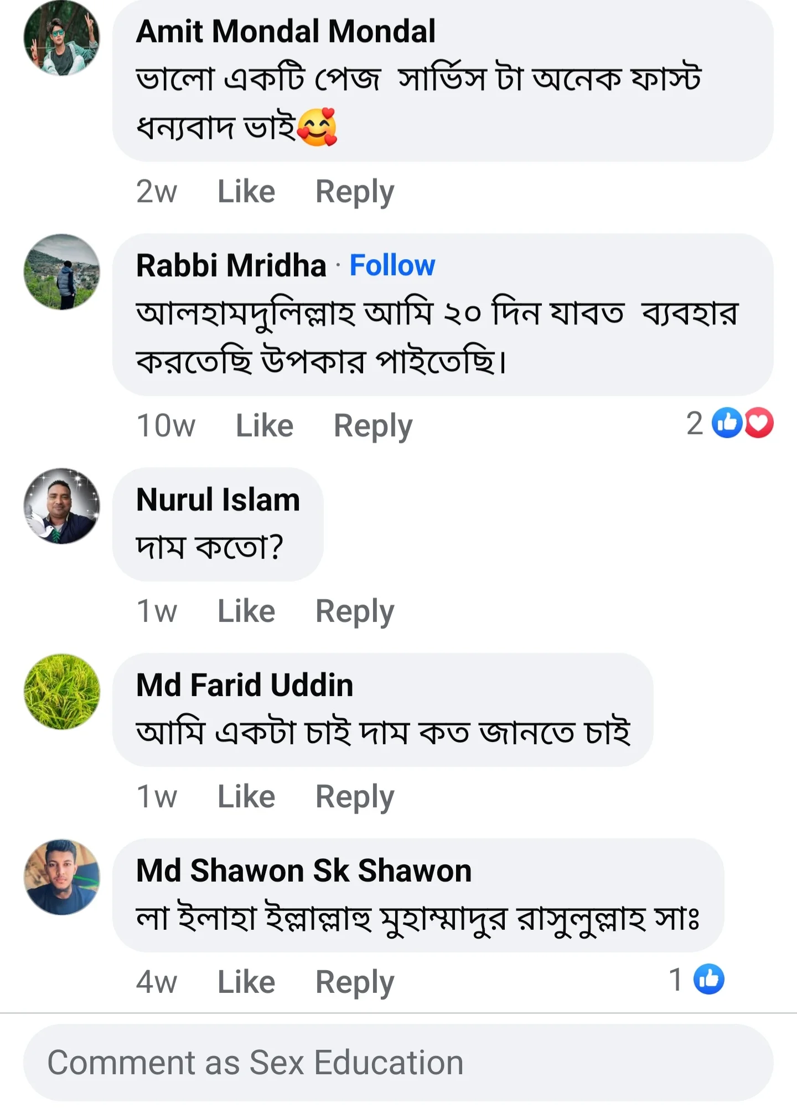The width and height of the screenshot is (797, 1113).
Task: Follow Rabbi Mridha
Action: [393, 265]
